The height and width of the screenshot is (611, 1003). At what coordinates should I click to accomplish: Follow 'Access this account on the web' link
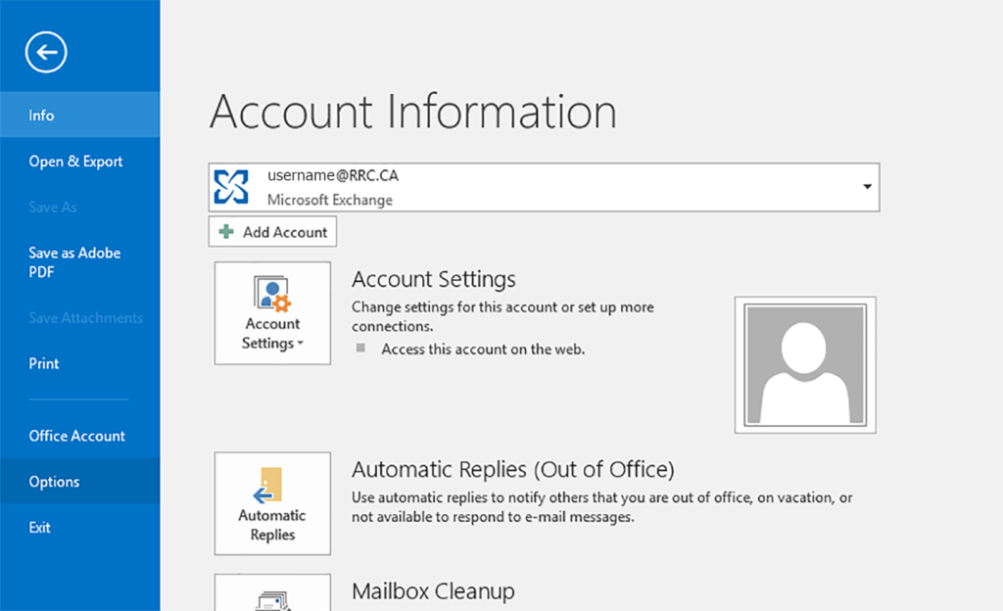(482, 349)
